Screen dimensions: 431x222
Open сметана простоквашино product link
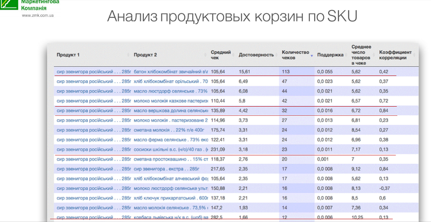(170, 159)
